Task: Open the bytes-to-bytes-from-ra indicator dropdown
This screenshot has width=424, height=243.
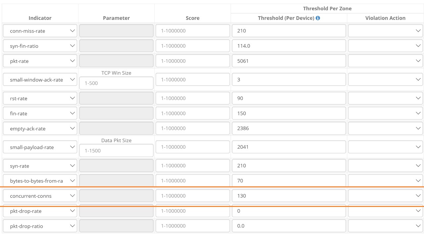Action: click(x=40, y=181)
